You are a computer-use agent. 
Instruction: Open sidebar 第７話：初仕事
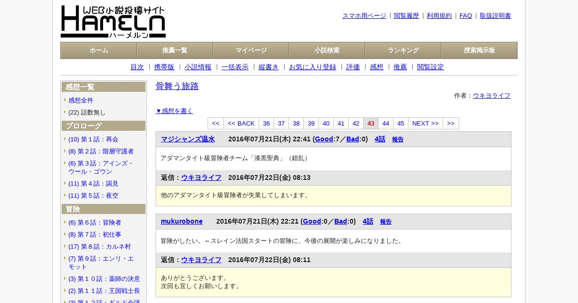[95, 234]
